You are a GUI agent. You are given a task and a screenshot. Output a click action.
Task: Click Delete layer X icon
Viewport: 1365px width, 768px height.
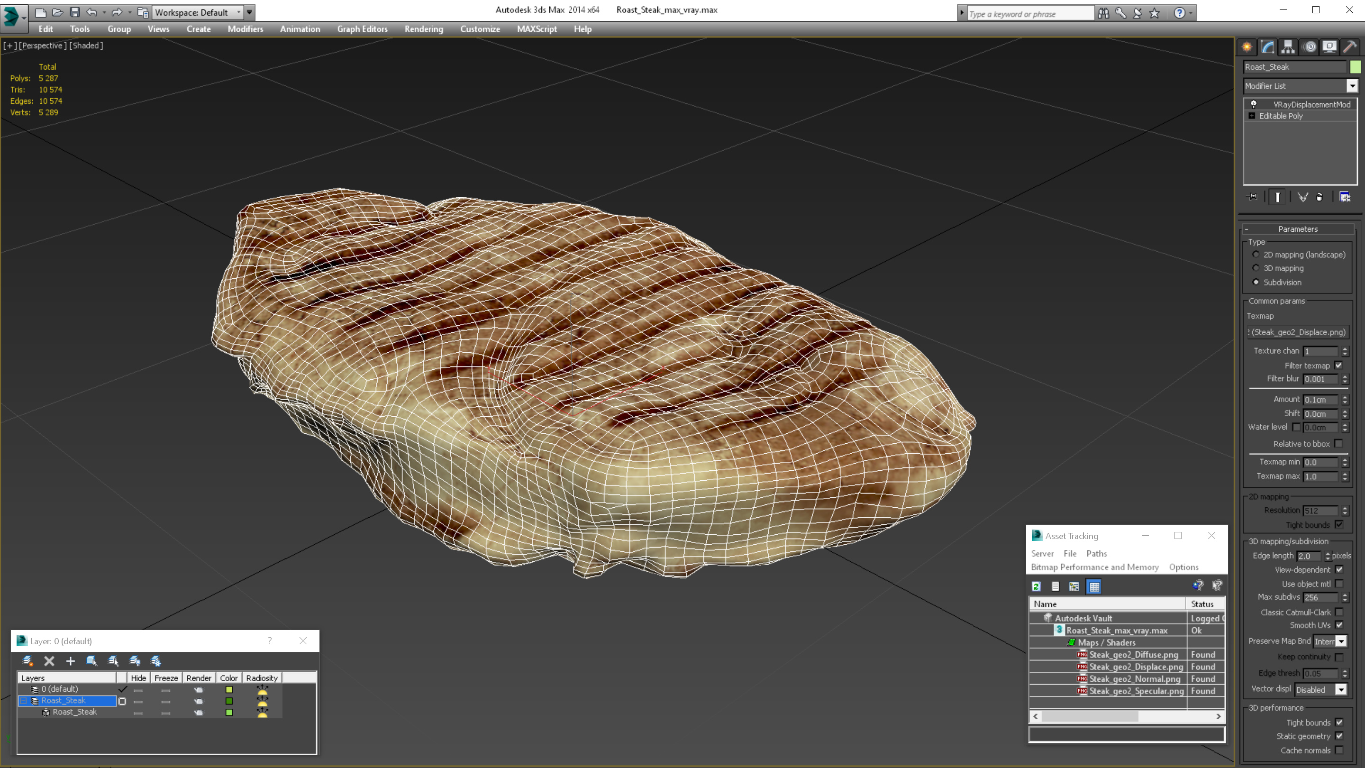point(49,661)
